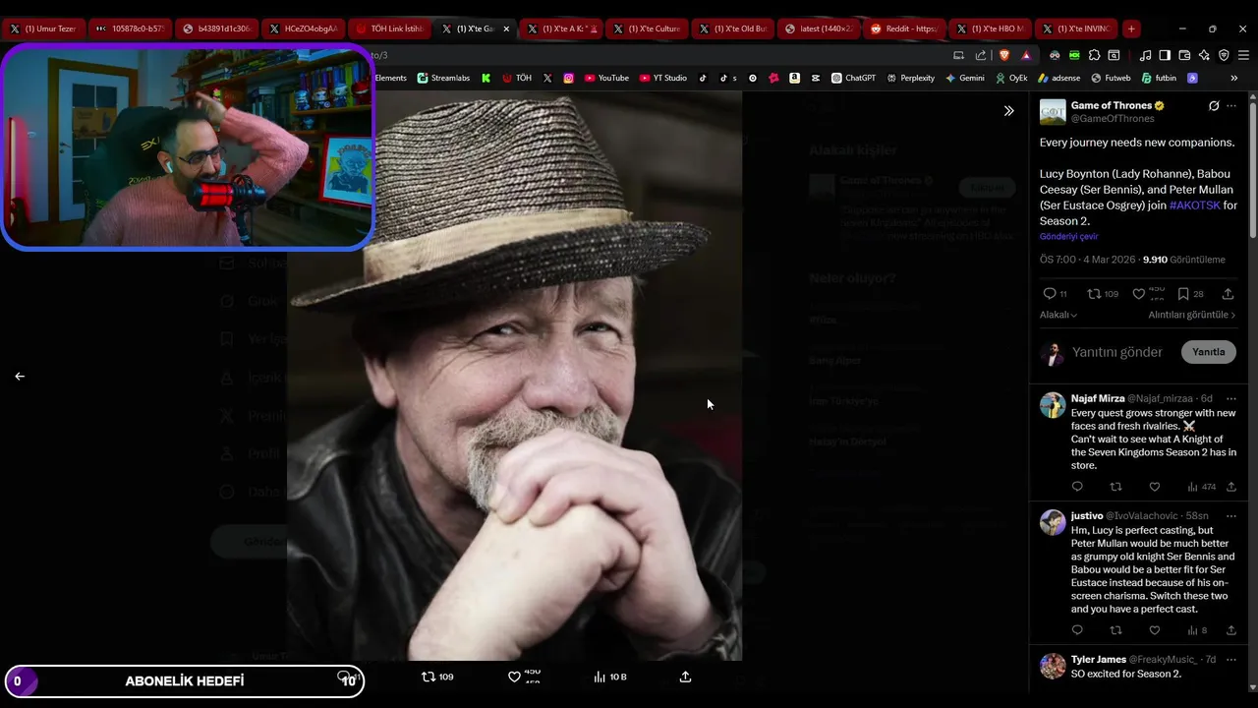This screenshot has height=708, width=1258.
Task: Open more options on Game of Thrones post
Action: pyautogui.click(x=1232, y=106)
